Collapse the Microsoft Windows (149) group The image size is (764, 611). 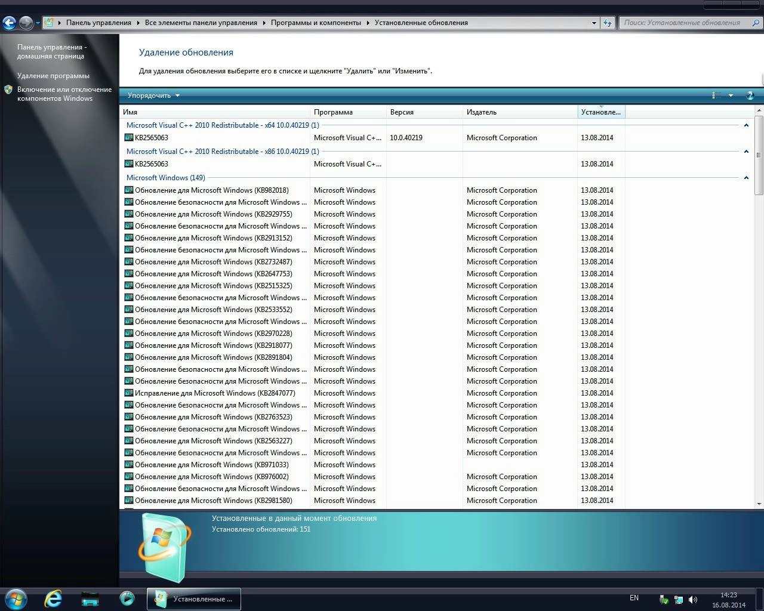pos(746,177)
